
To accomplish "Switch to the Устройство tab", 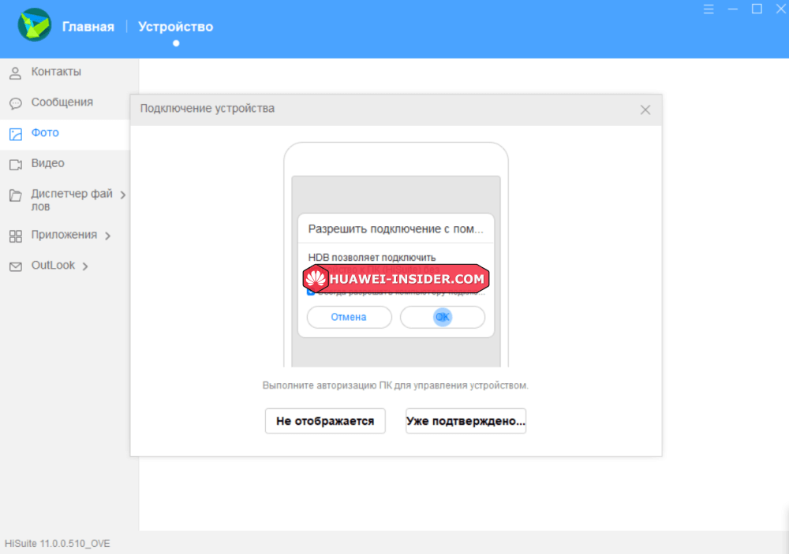I will pyautogui.click(x=175, y=27).
